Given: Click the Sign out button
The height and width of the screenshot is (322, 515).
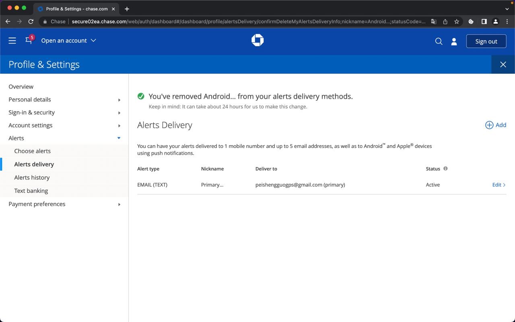Looking at the screenshot, I should 486,41.
